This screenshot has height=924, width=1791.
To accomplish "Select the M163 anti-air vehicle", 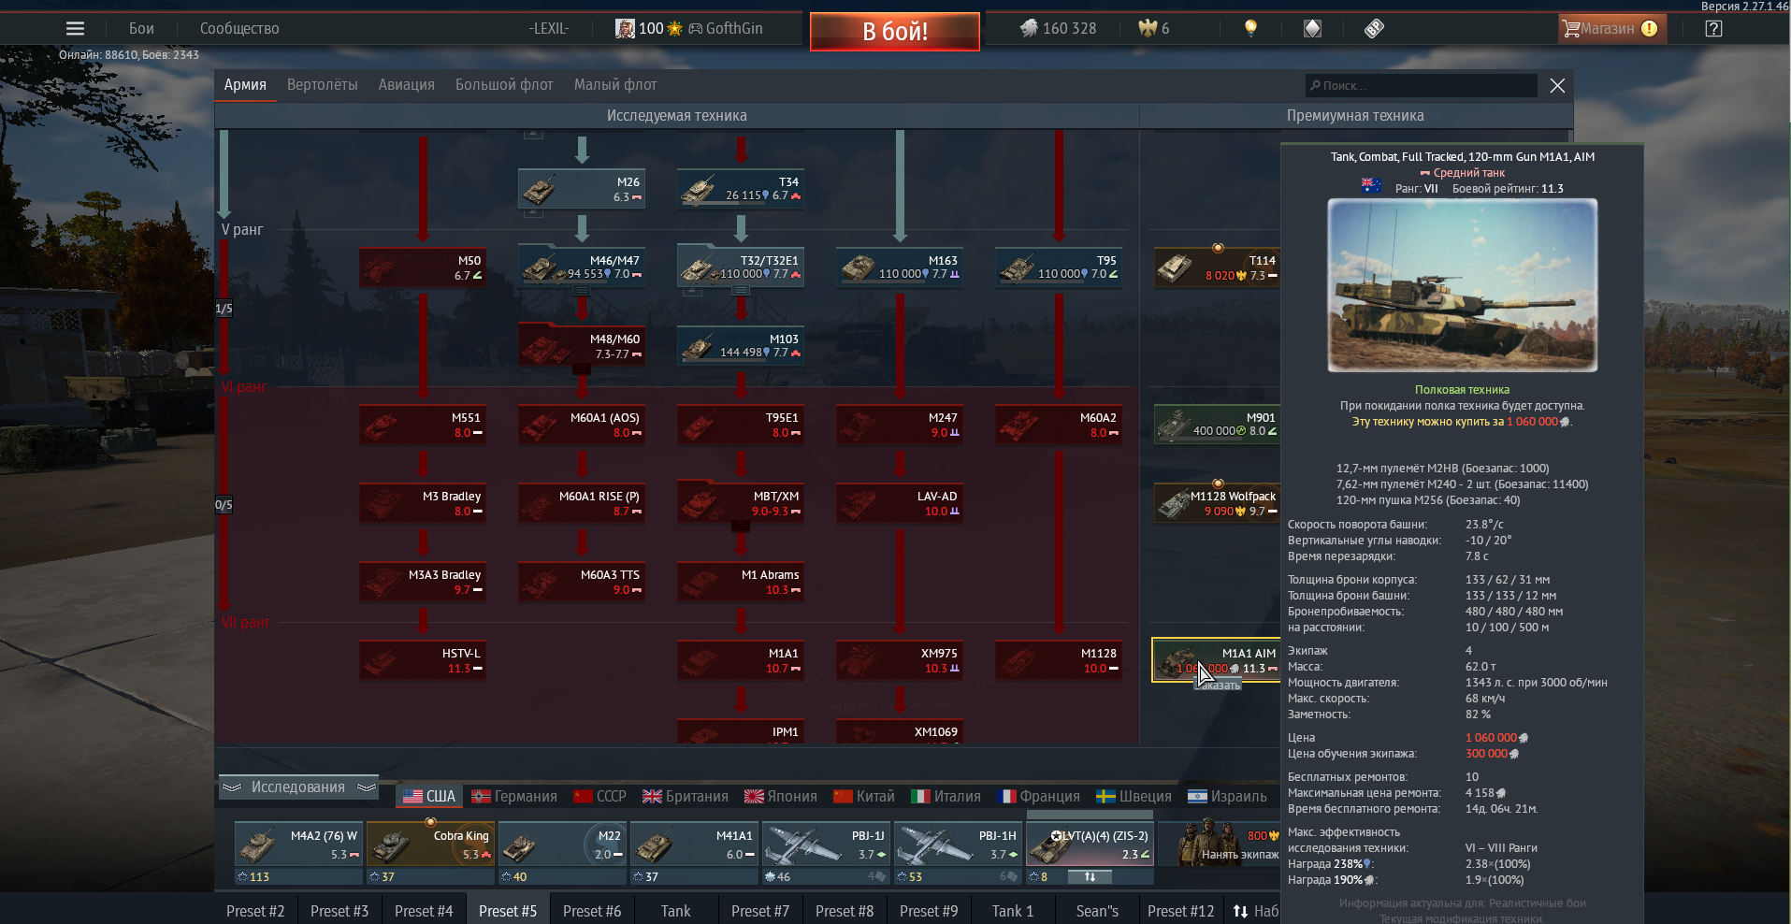I will [x=900, y=267].
